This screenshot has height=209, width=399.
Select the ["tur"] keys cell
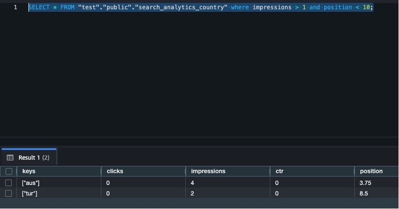pyautogui.click(x=29, y=194)
